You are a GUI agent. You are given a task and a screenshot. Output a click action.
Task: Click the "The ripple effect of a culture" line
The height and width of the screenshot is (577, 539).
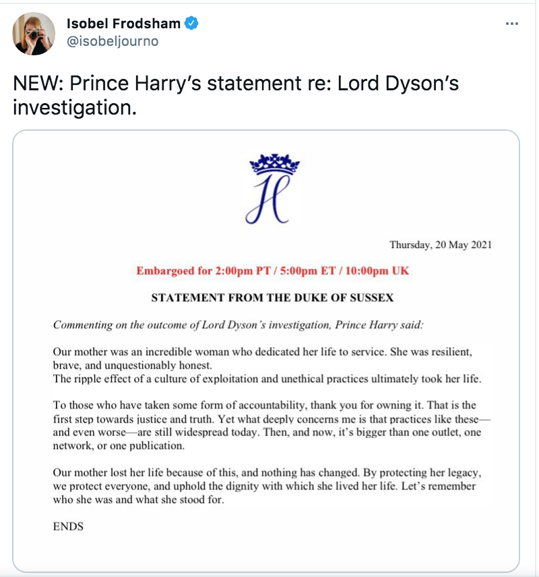267,379
